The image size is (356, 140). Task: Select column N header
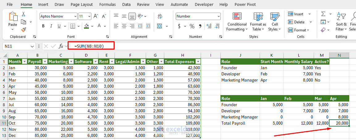pyautogui.click(x=339, y=55)
